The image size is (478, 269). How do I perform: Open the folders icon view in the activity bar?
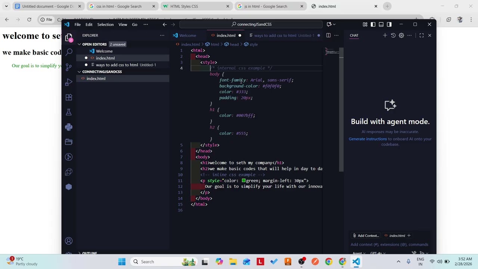[x=69, y=142]
